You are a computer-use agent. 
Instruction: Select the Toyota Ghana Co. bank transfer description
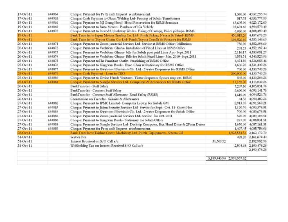point(130,39)
